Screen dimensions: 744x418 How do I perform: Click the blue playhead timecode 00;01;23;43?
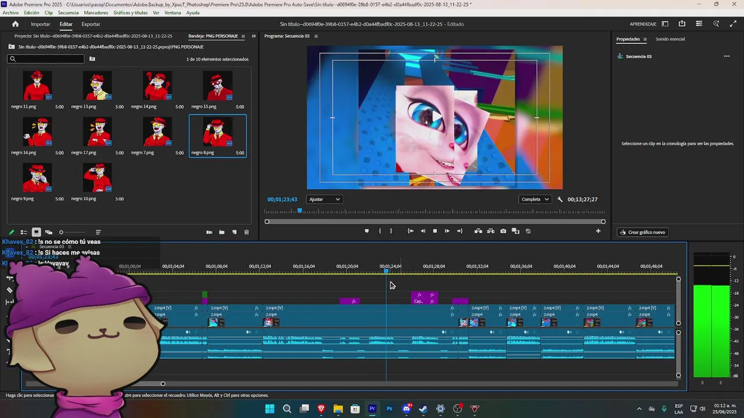tap(282, 199)
